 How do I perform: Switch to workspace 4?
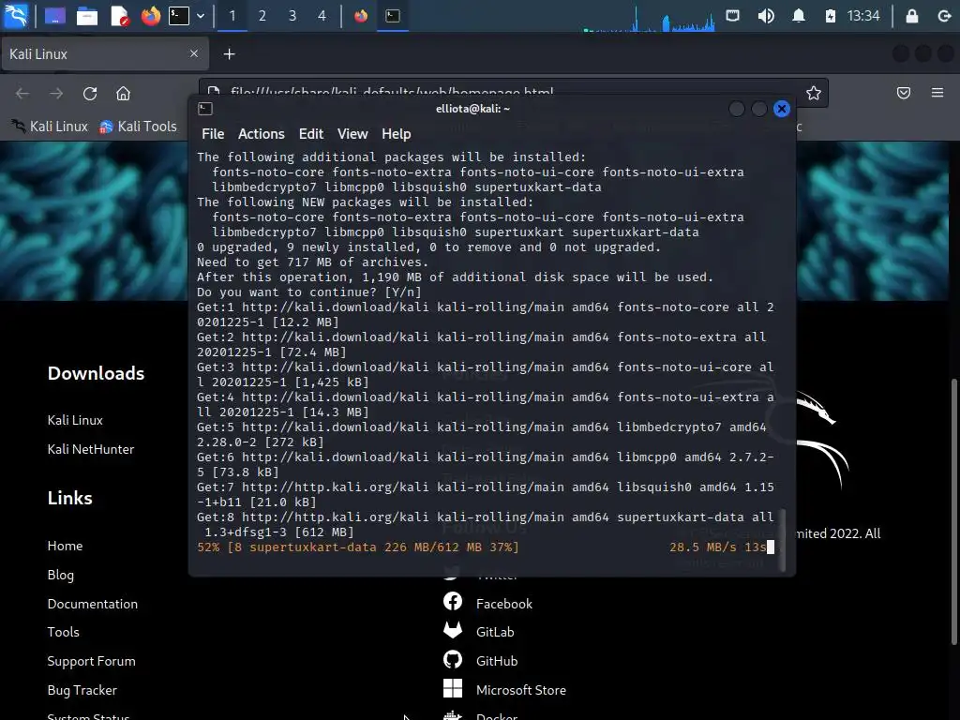(x=322, y=15)
